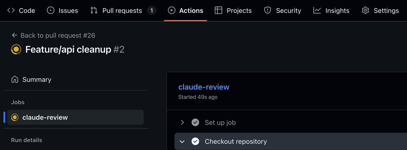The height and width of the screenshot is (150, 407).
Task: Click the Security shield icon
Action: [x=268, y=10]
